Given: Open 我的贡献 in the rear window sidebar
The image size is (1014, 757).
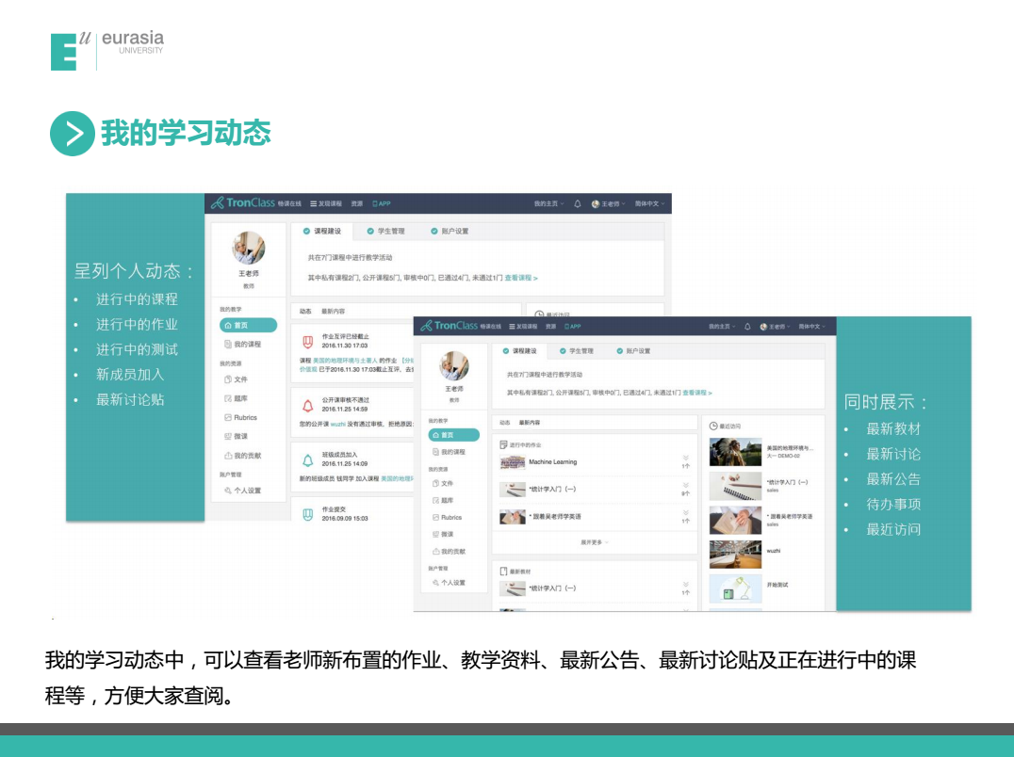Looking at the screenshot, I should click(242, 456).
